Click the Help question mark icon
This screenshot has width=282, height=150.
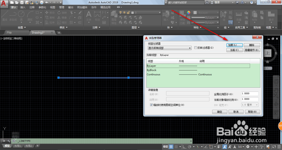[x=252, y=3]
